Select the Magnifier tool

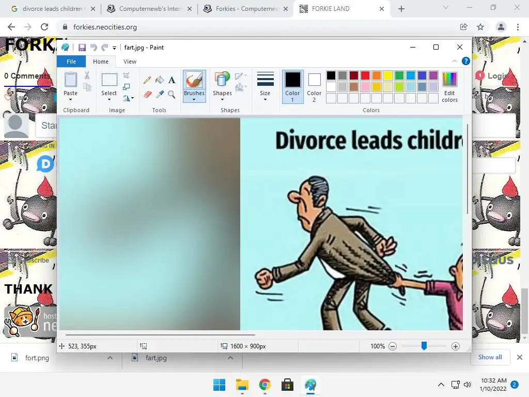pyautogui.click(x=172, y=94)
